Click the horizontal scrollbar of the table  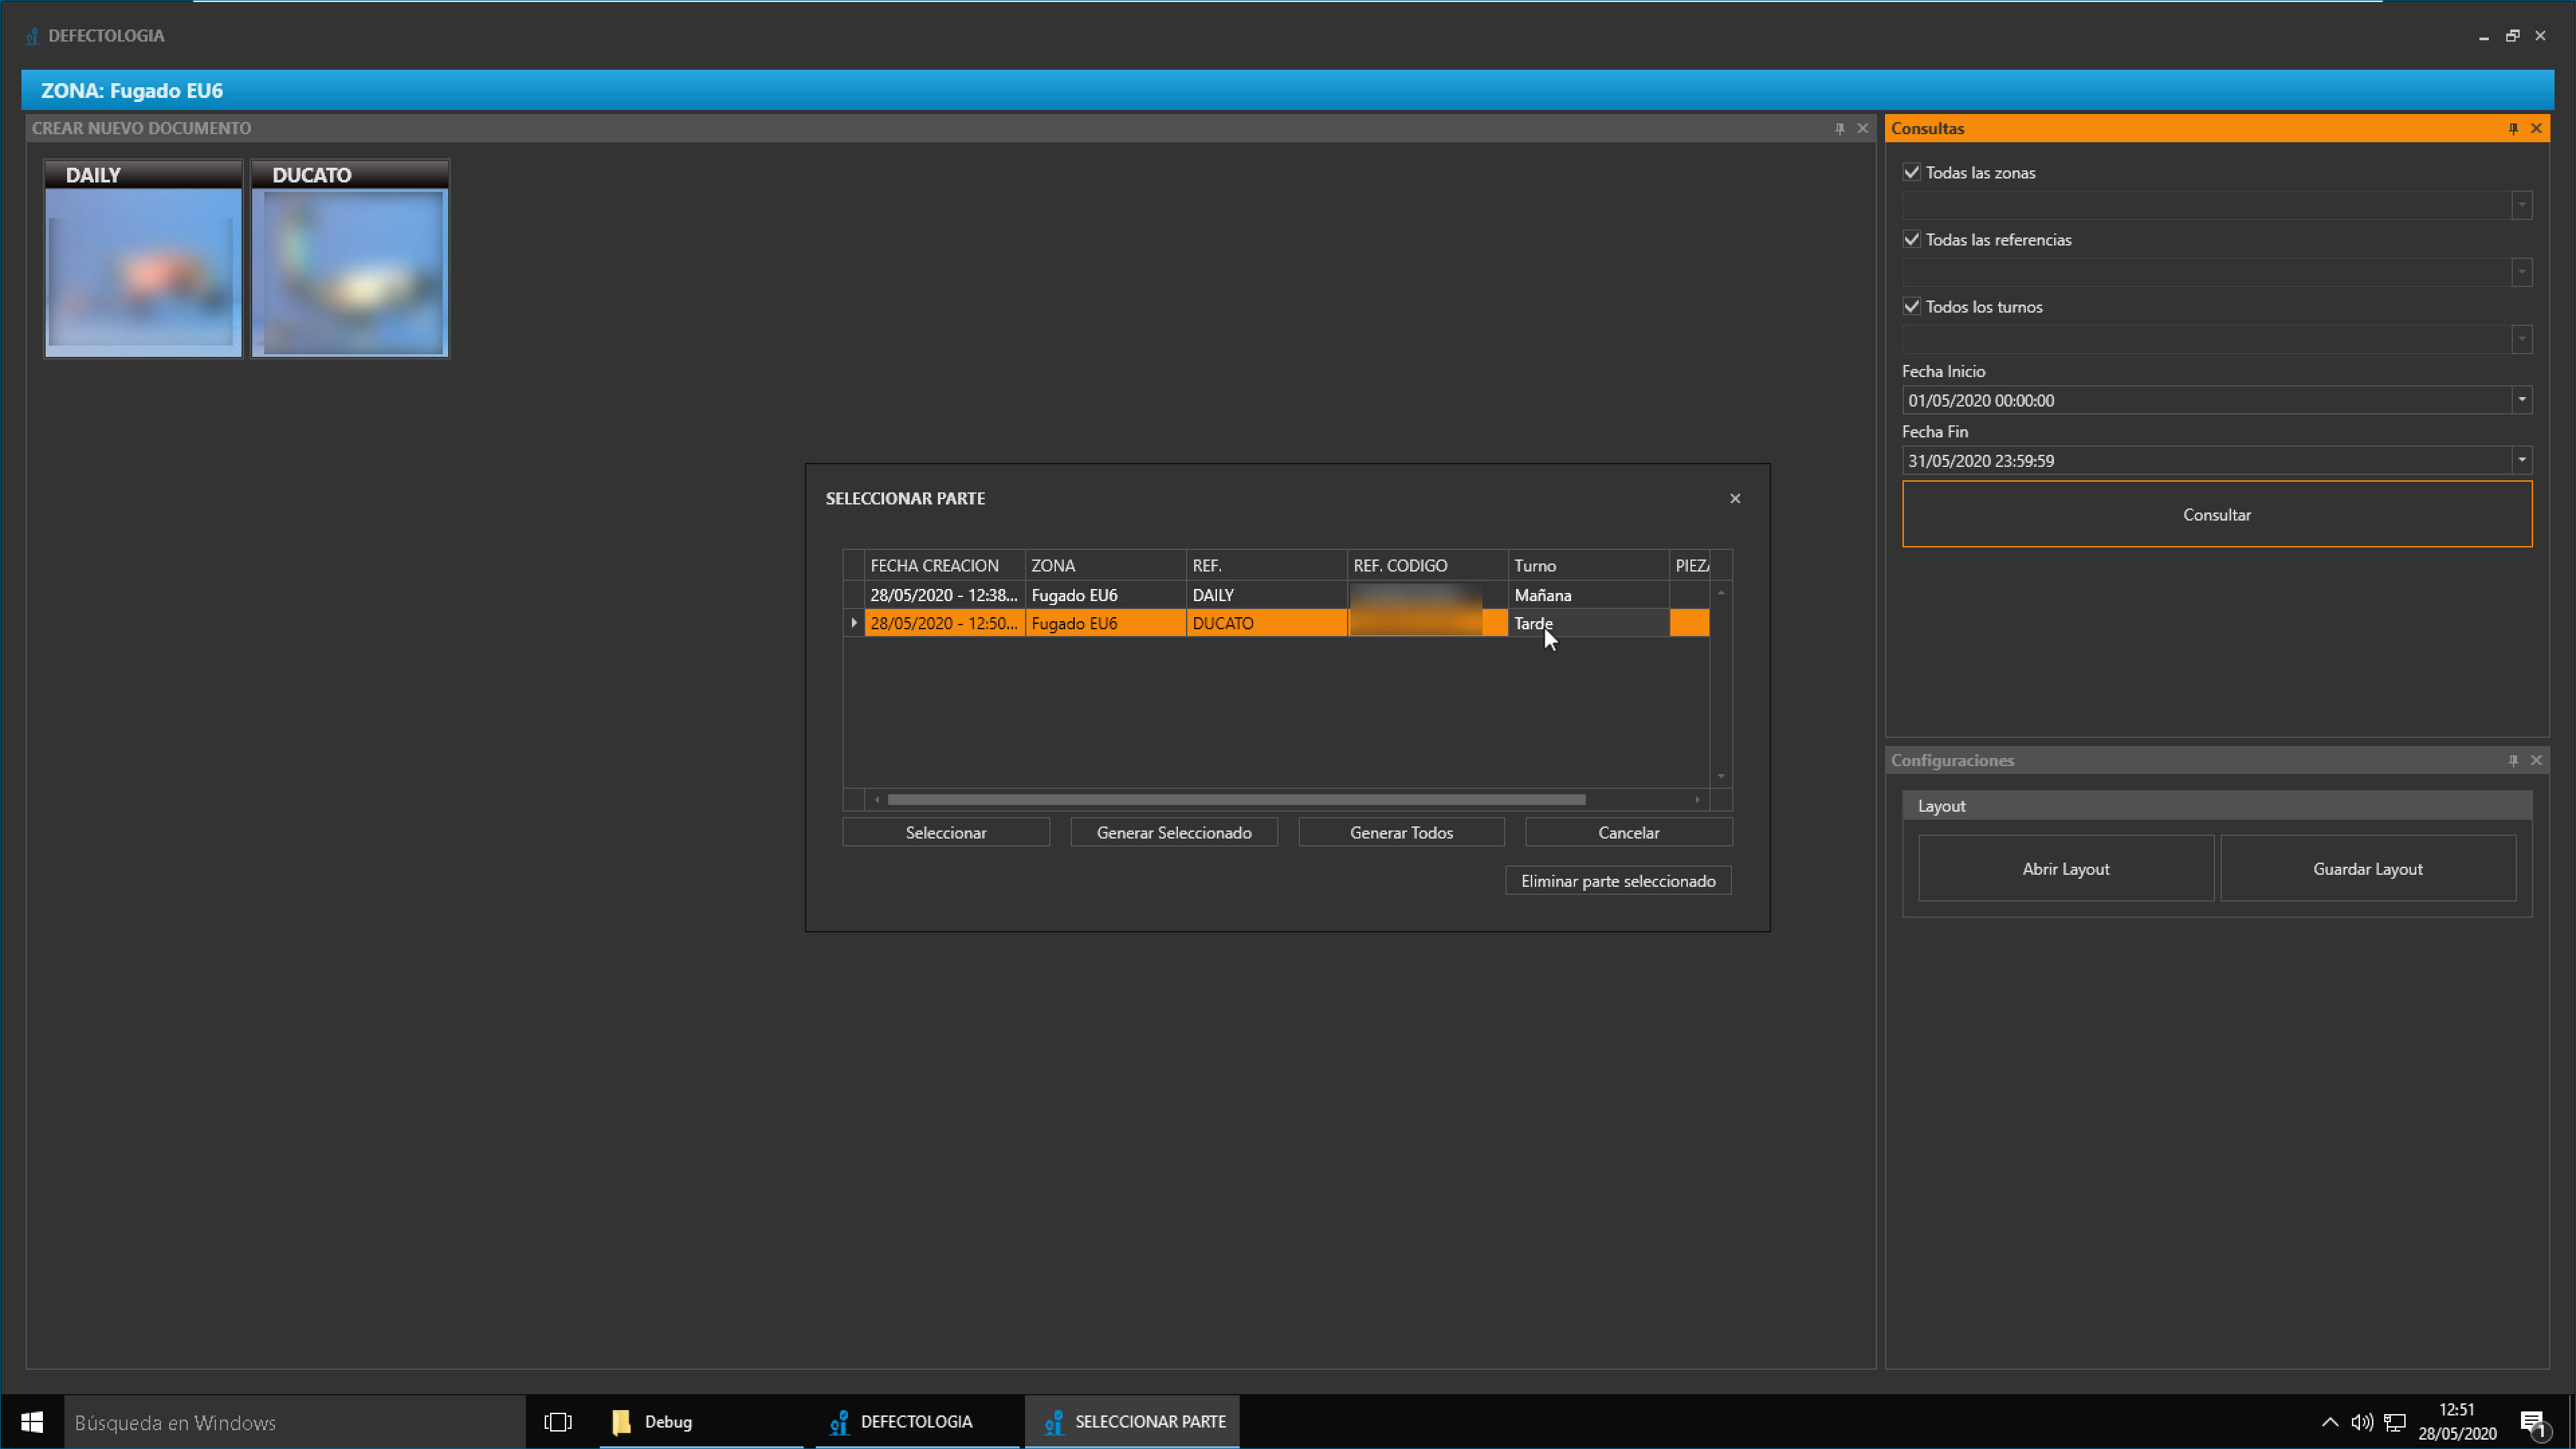click(x=1236, y=799)
